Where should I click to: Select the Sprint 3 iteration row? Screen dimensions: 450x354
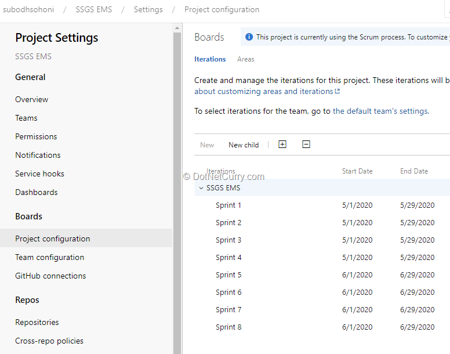[322, 240]
